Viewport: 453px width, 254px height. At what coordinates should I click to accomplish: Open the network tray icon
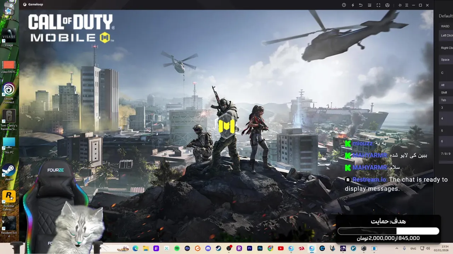422,248
